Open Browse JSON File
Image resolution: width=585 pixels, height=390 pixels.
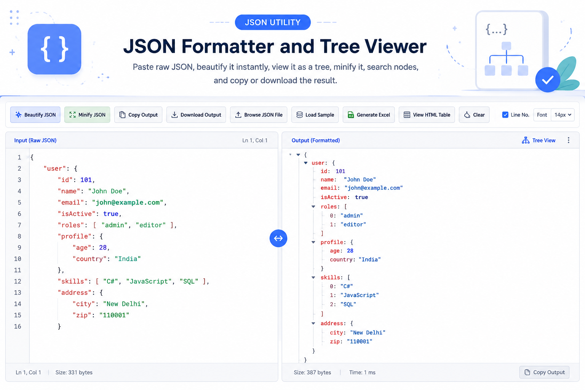coord(259,115)
